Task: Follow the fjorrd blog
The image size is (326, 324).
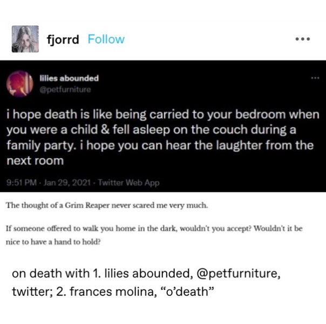Action: [106, 39]
